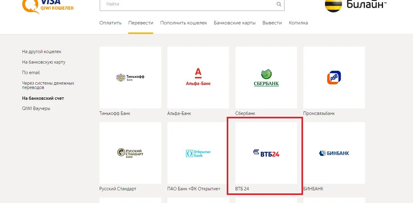The image size is (413, 203).
Task: Choose Через системы денежных переводов
Action: point(48,85)
